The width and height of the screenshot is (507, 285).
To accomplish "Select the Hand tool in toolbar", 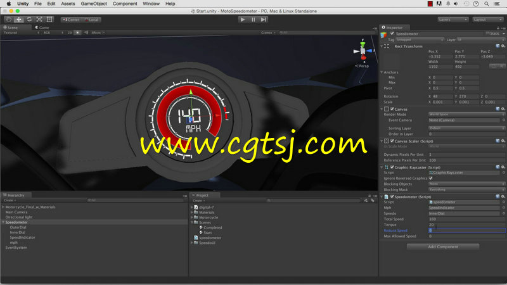I will coord(9,20).
